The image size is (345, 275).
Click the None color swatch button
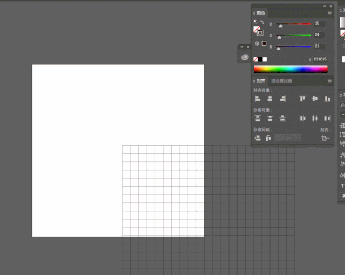pyautogui.click(x=256, y=59)
